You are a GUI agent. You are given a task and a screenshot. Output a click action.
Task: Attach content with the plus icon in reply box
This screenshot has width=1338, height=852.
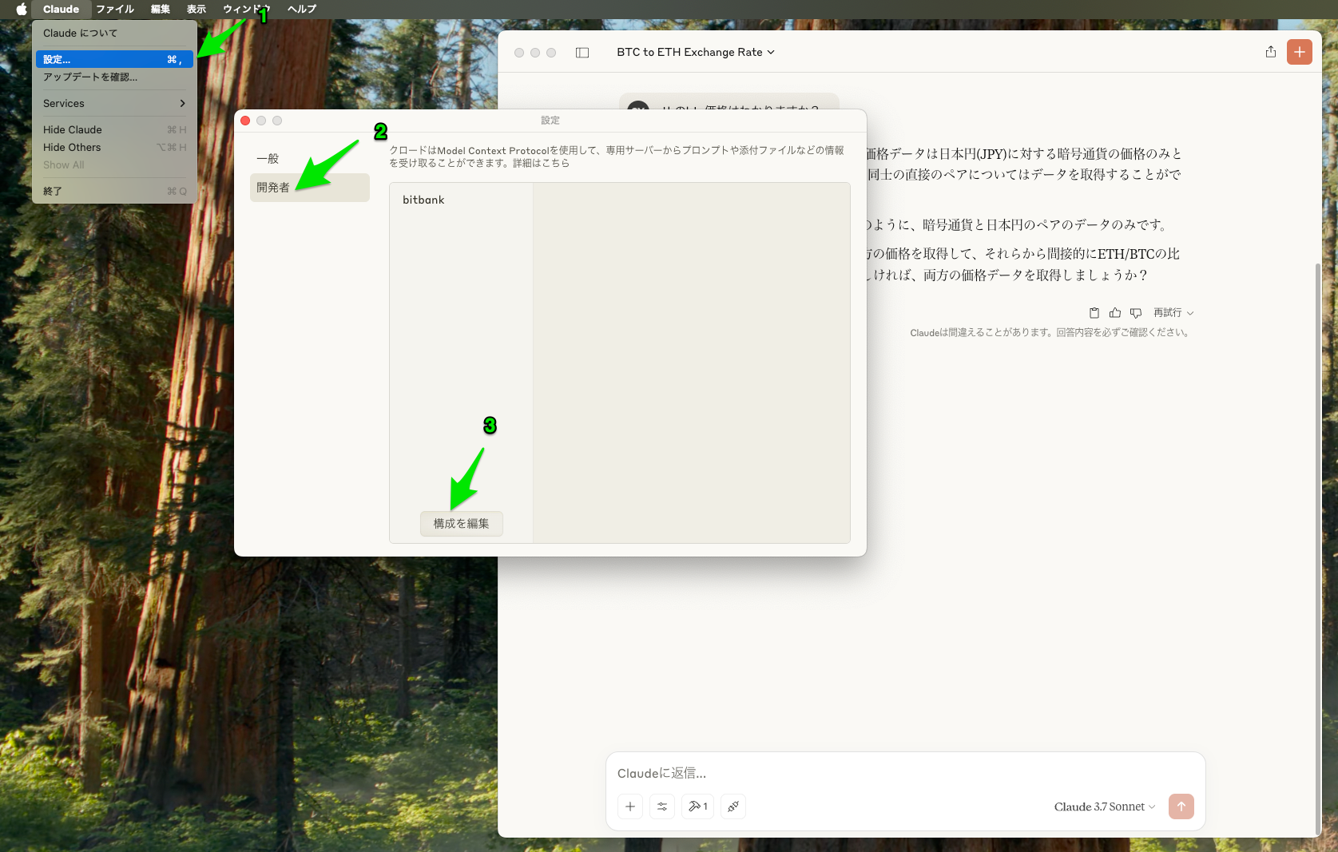[x=629, y=806]
